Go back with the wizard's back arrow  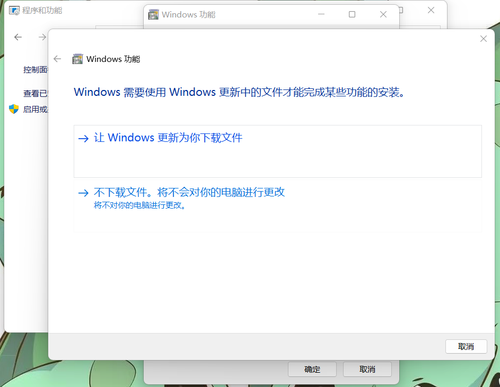[x=57, y=59]
